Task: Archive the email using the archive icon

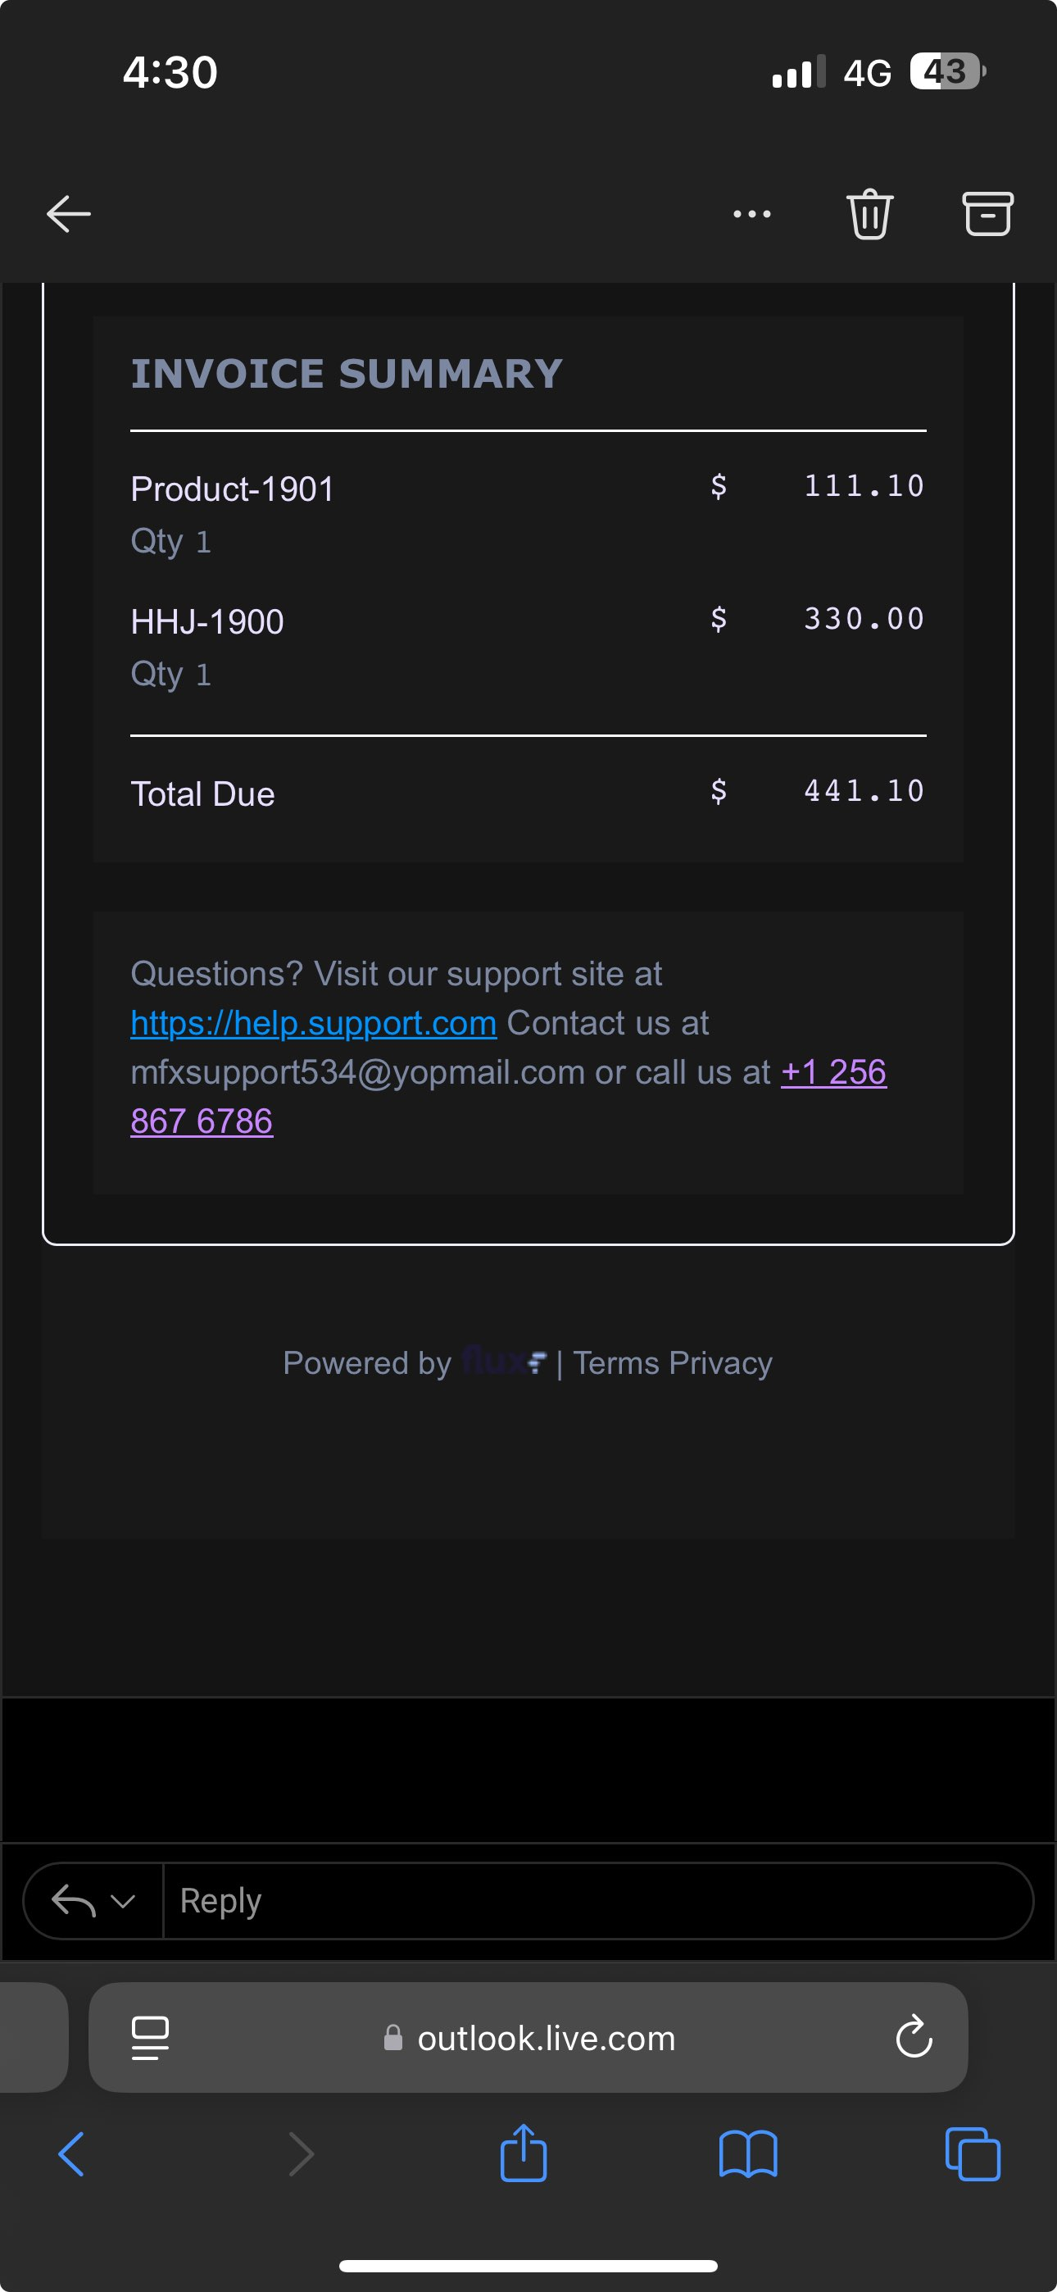Action: [987, 215]
